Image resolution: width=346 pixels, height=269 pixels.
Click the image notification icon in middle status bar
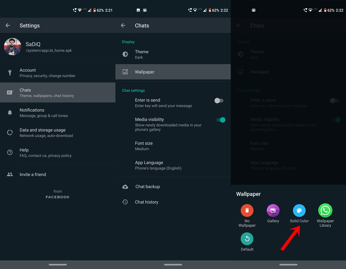pos(138,10)
